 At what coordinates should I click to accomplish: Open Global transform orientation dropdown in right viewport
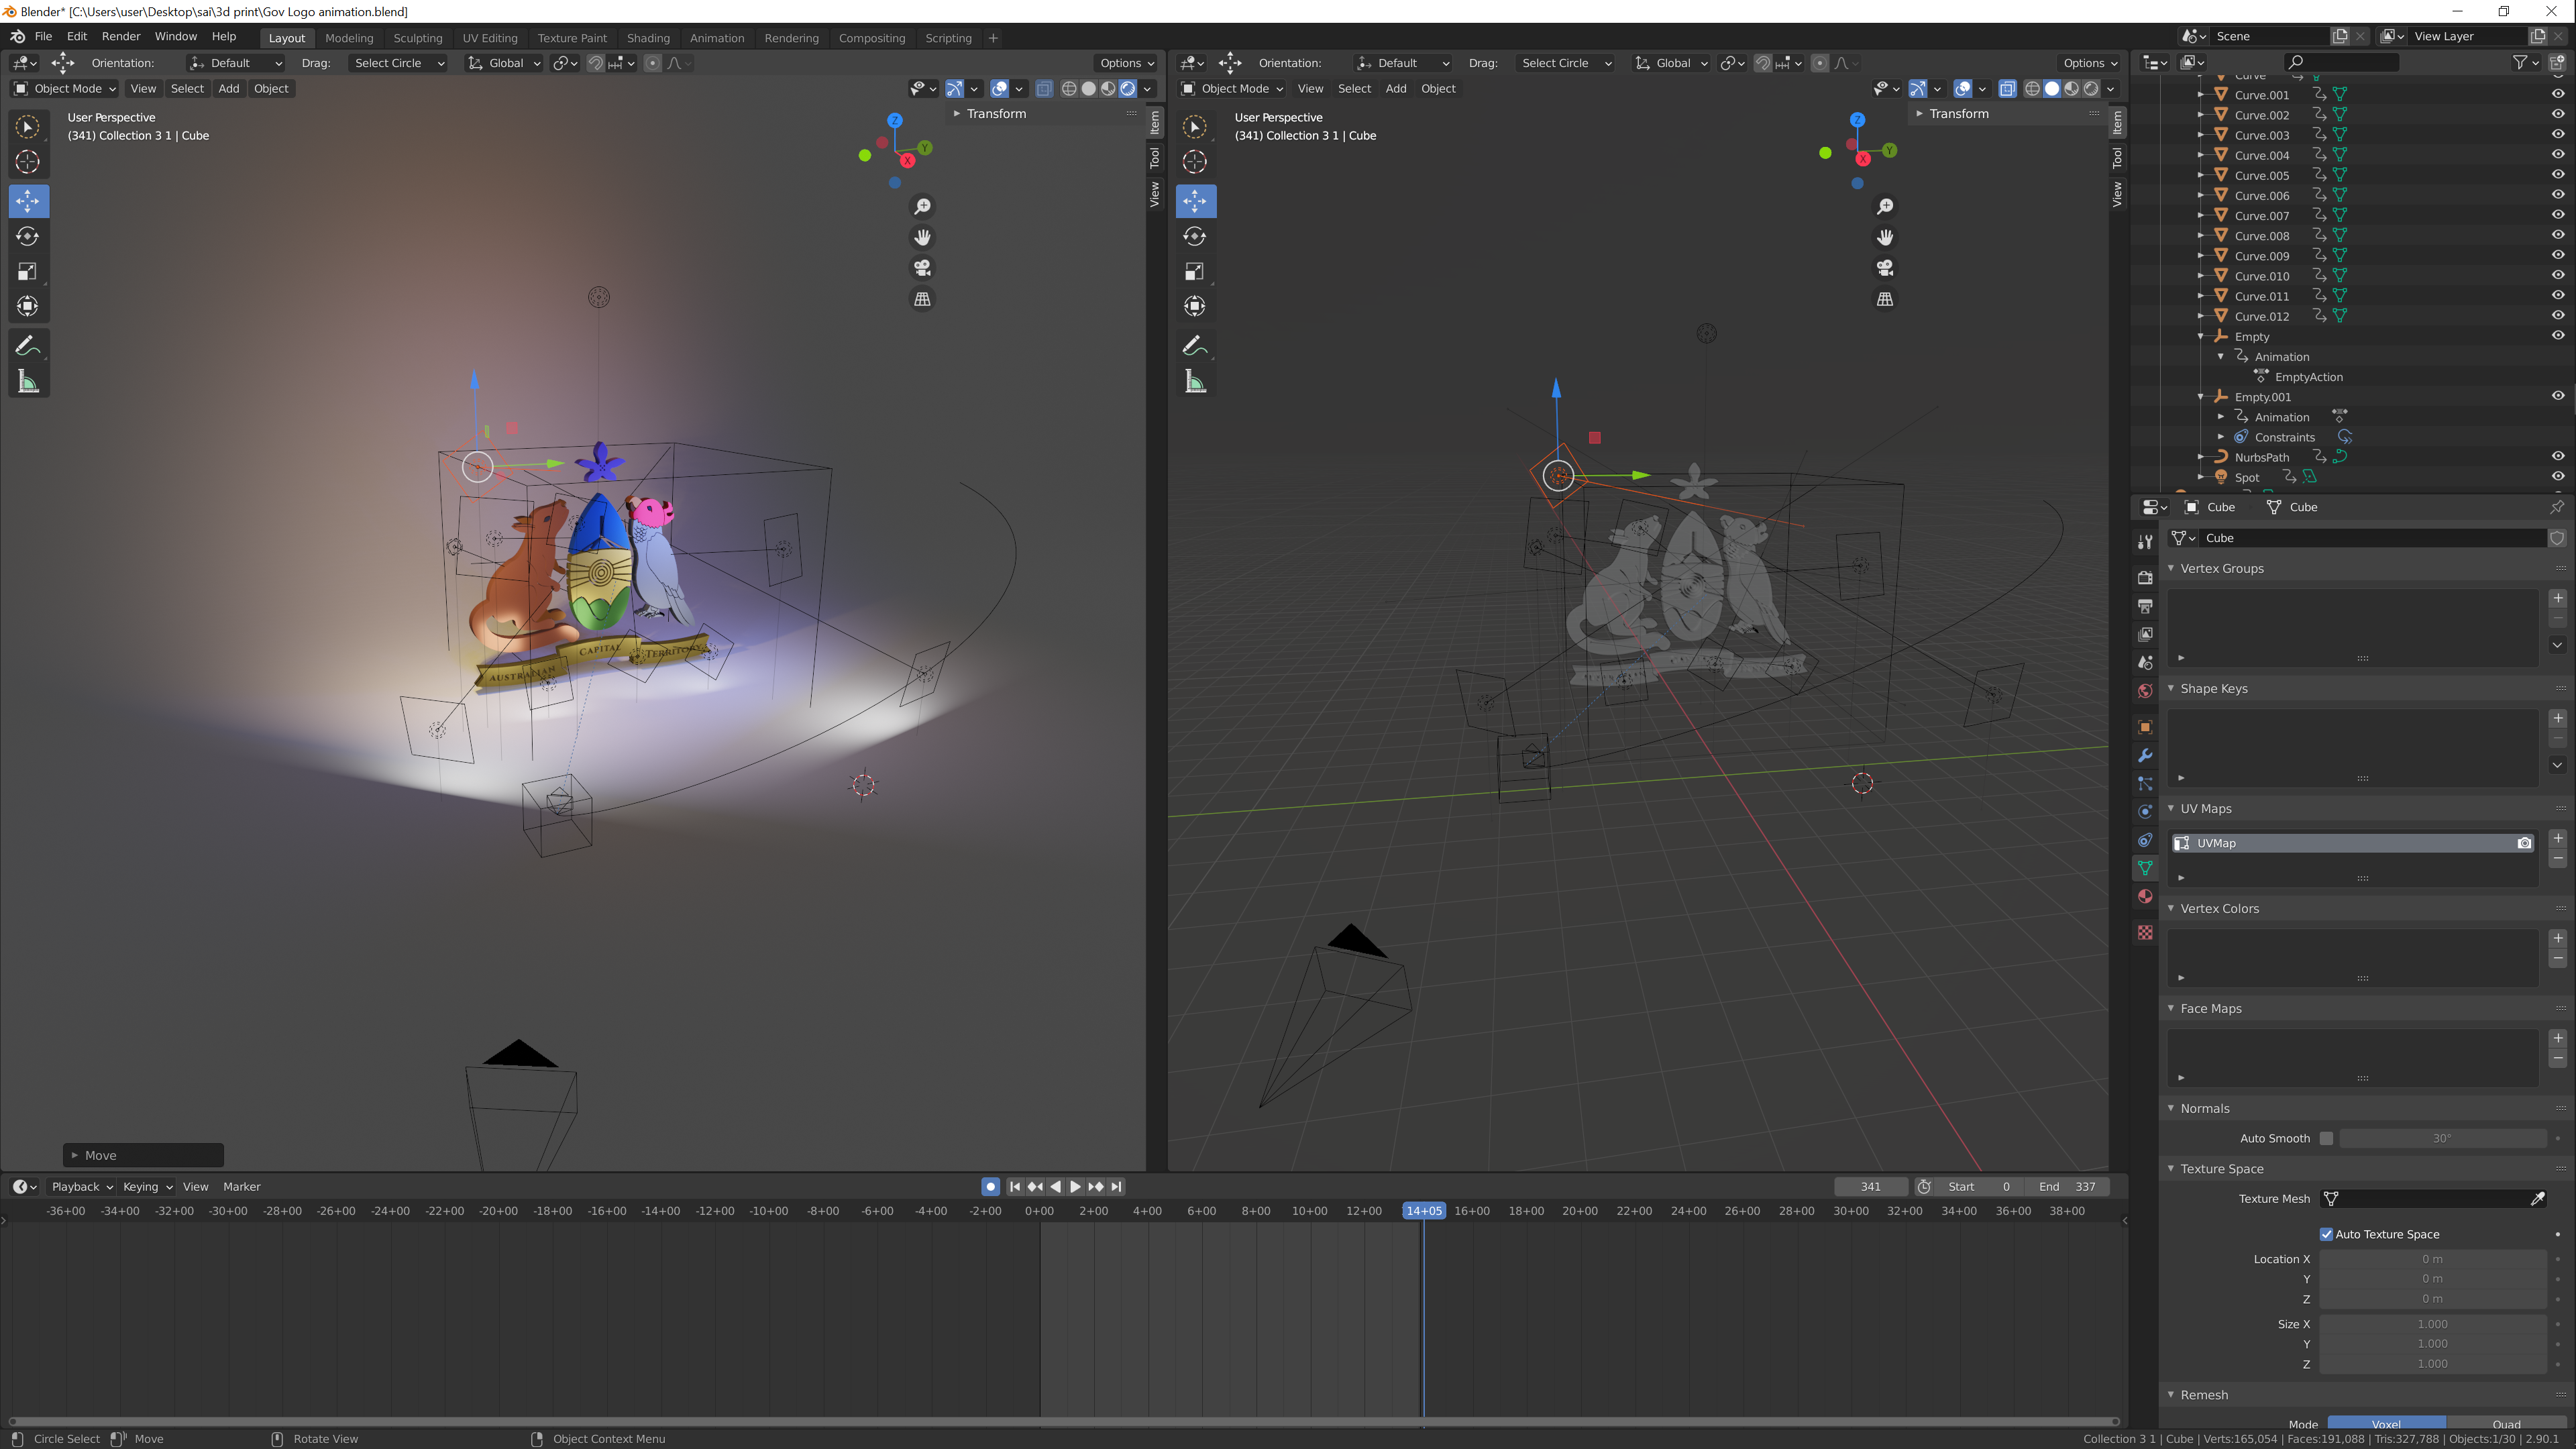tap(1671, 63)
